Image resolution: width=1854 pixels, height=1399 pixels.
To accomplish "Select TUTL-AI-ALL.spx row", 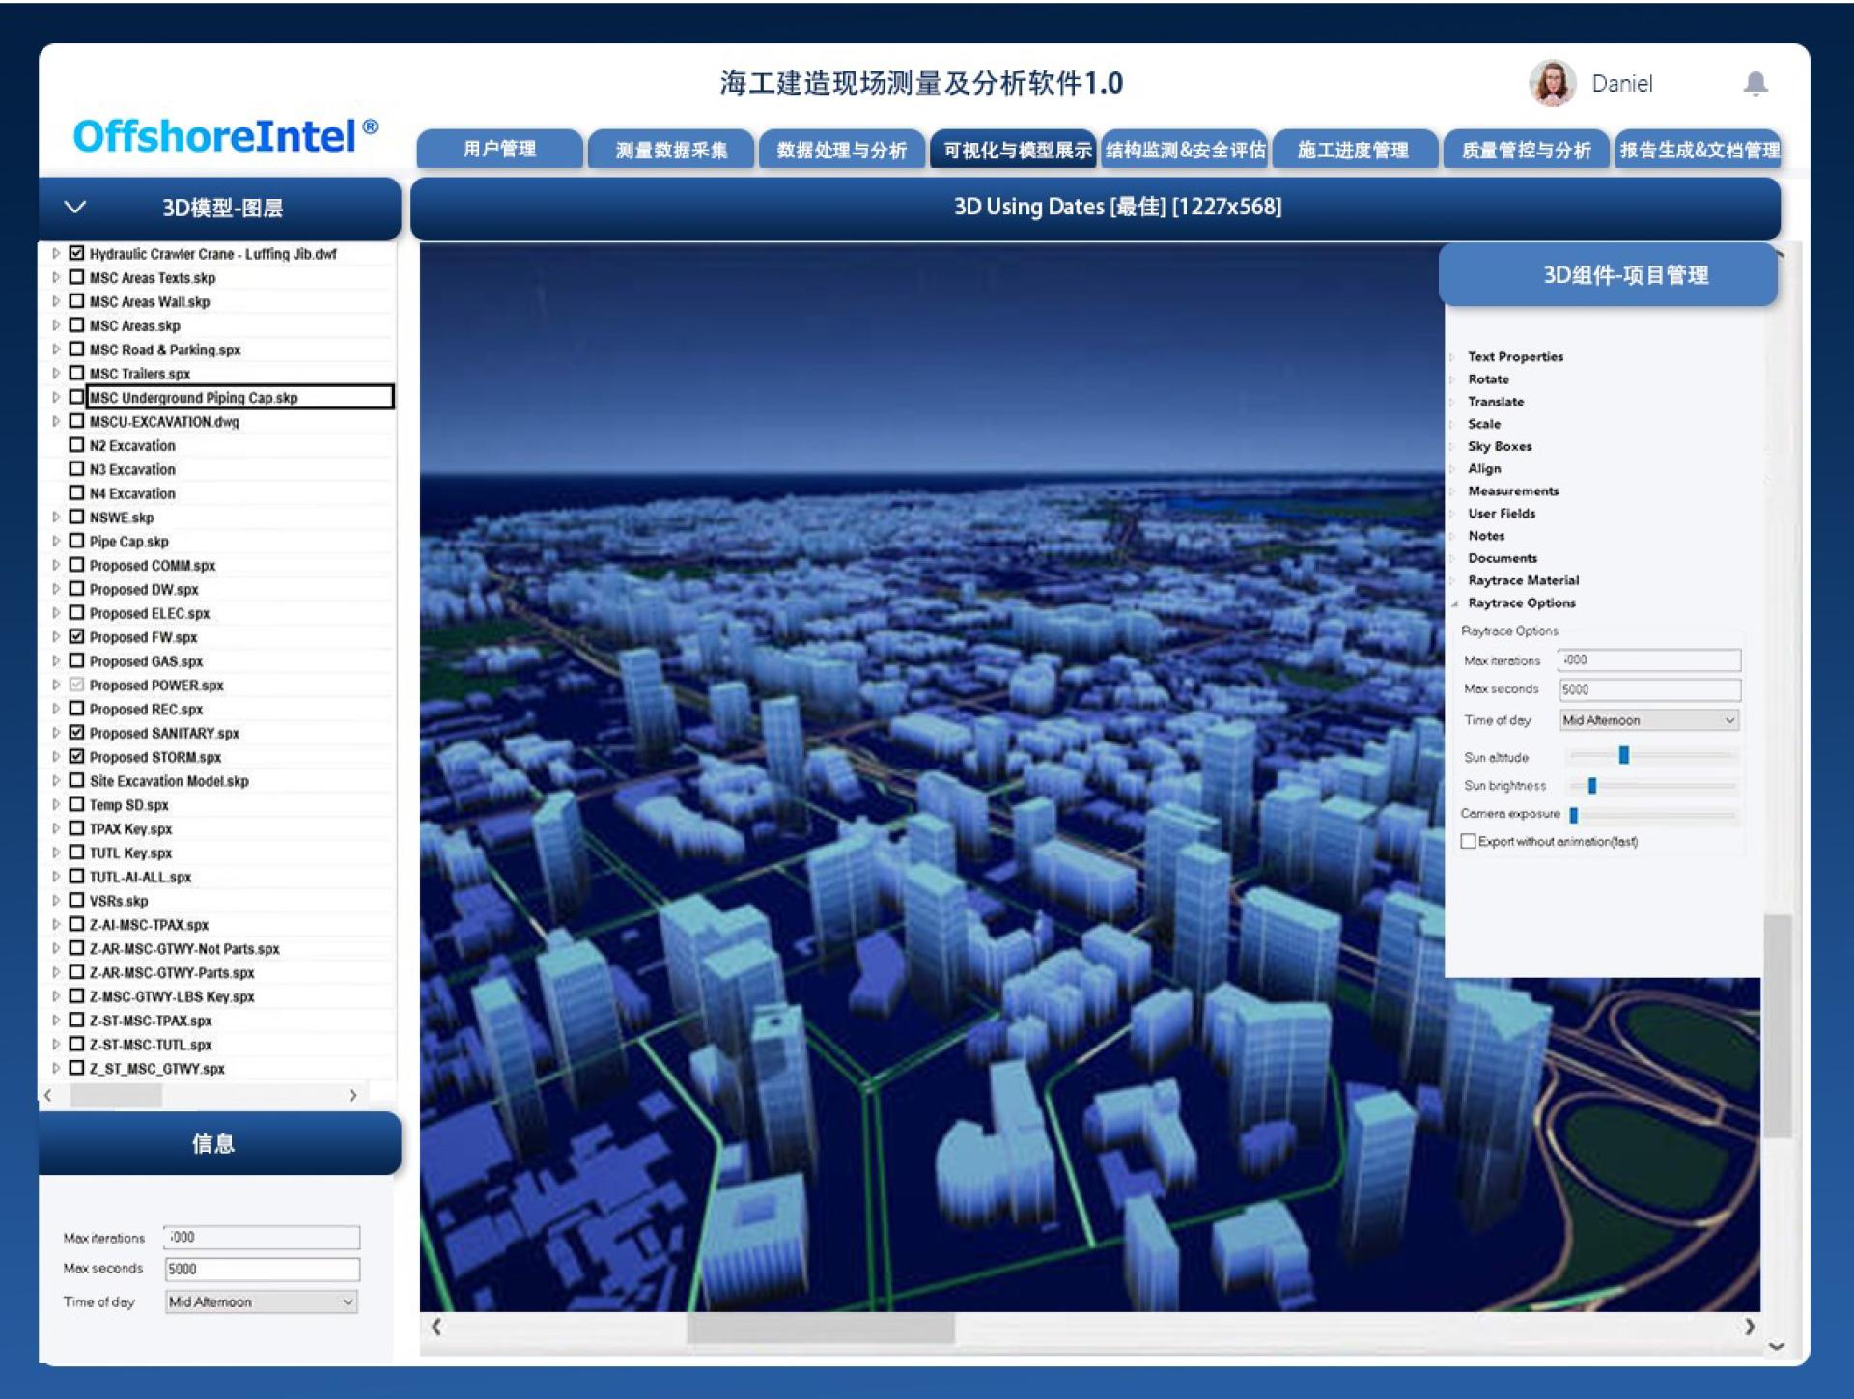I will click(x=141, y=877).
